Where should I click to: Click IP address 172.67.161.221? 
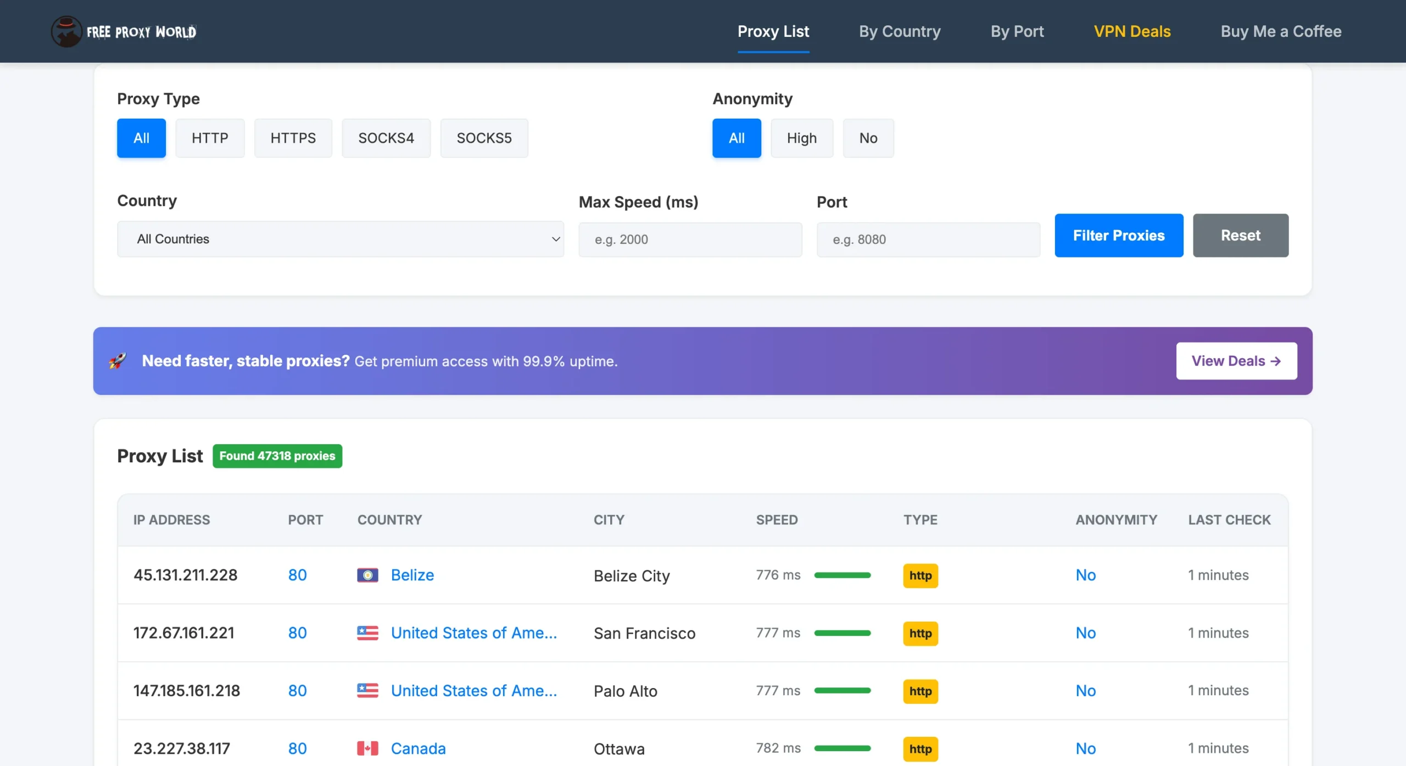tap(183, 633)
